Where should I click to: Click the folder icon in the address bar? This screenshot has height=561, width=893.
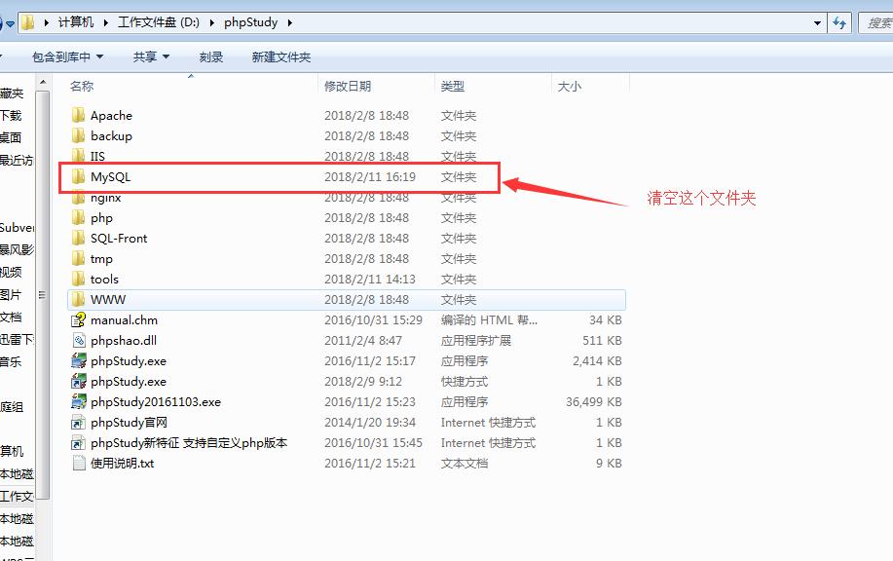pos(28,22)
